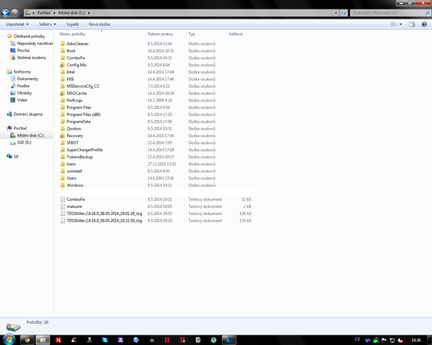Open the Sdílet s dropdown menu
Screen dimensions: 432x345
[48, 24]
